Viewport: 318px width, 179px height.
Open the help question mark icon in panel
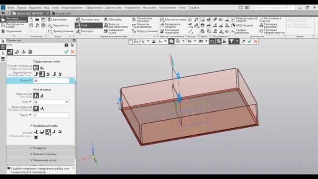tap(66, 45)
